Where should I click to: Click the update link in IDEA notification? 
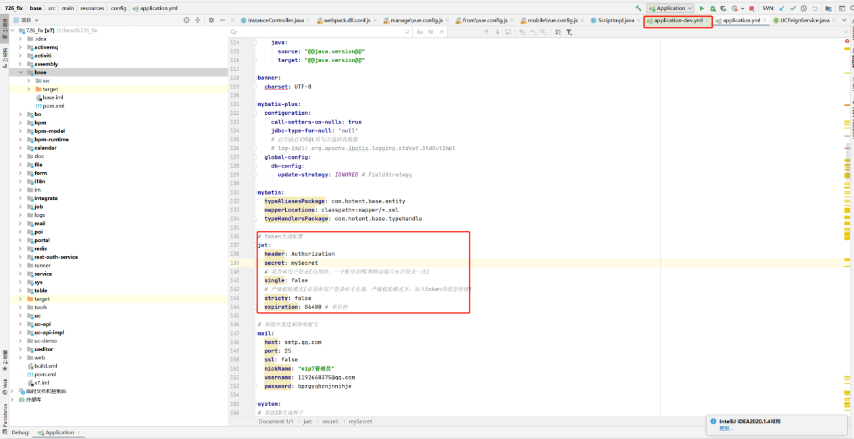[726, 428]
